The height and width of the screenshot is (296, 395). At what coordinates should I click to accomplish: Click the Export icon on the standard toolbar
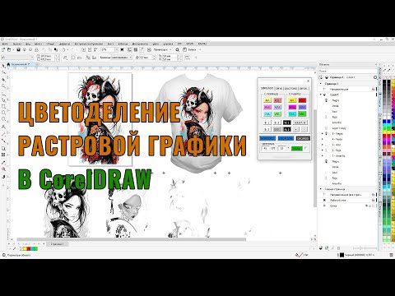pyautogui.click(x=90, y=49)
